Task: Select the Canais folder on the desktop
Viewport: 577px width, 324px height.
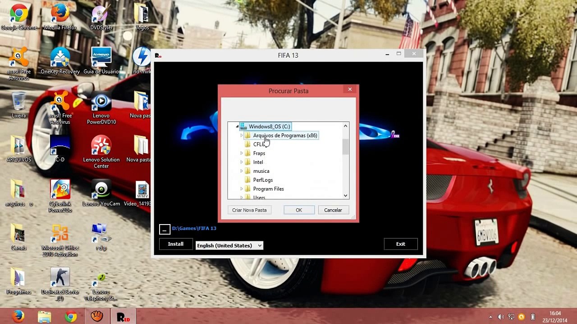Action: (19, 237)
